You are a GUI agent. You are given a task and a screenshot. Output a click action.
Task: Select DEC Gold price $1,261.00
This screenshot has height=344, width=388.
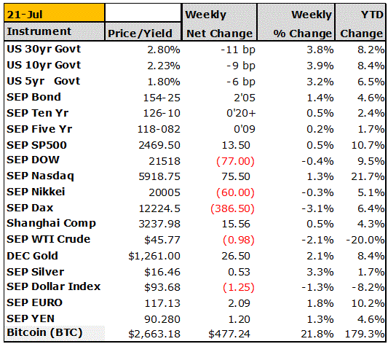pos(154,256)
